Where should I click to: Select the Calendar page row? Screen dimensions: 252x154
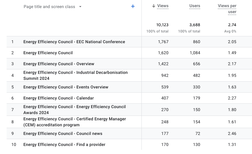point(58,98)
